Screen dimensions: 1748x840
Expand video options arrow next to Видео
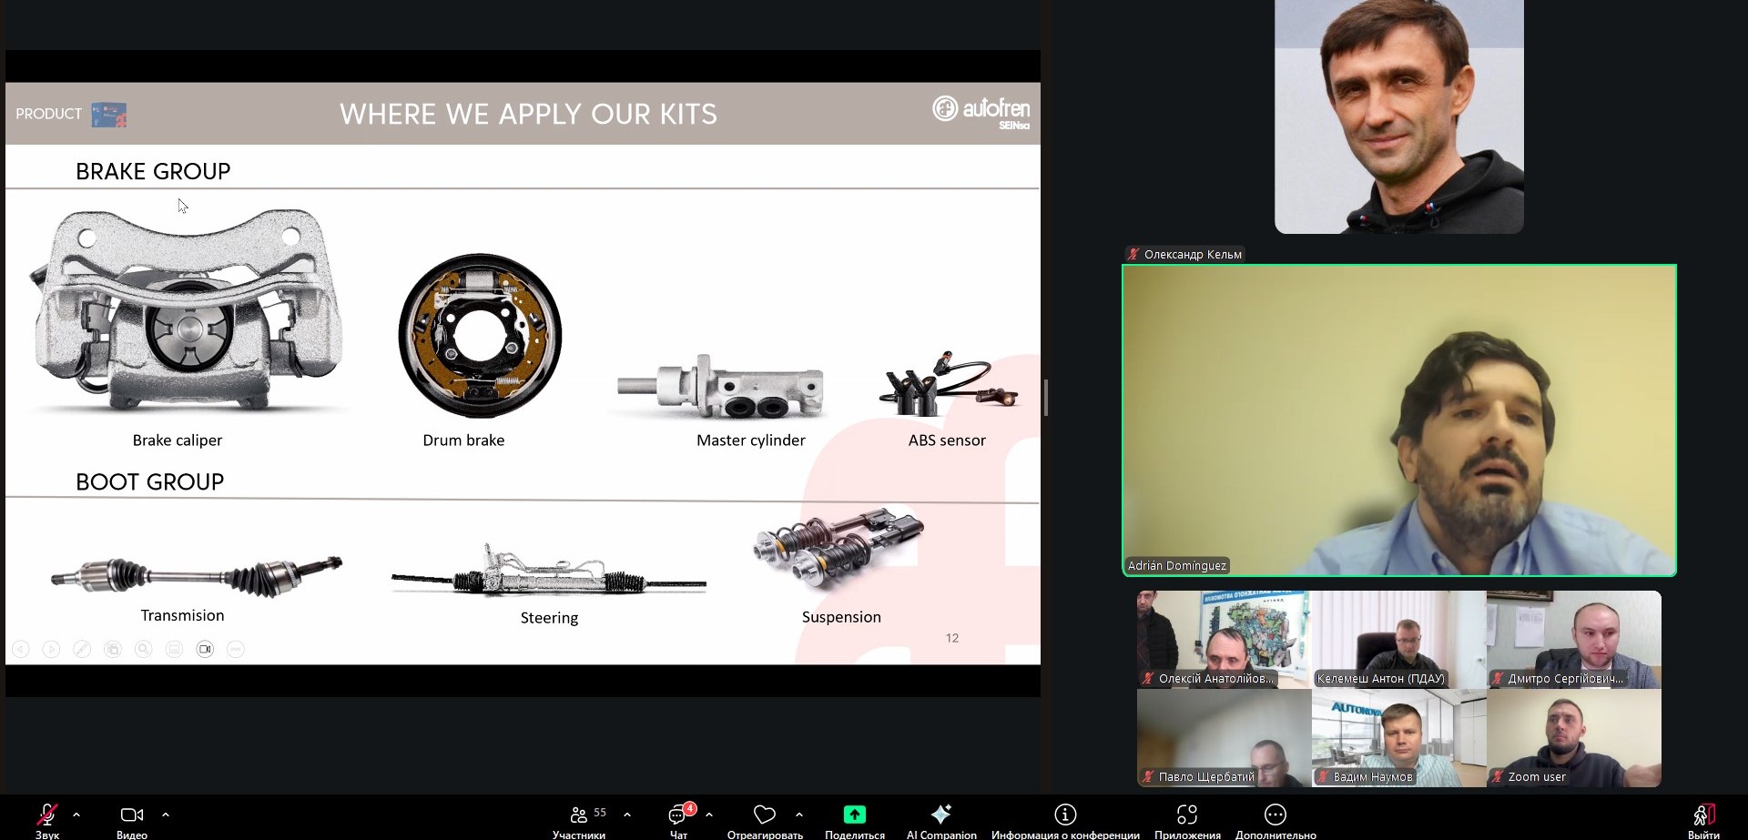point(166,815)
